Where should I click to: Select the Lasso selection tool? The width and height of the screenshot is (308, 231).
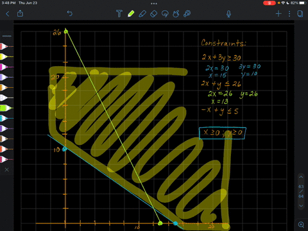point(165,14)
